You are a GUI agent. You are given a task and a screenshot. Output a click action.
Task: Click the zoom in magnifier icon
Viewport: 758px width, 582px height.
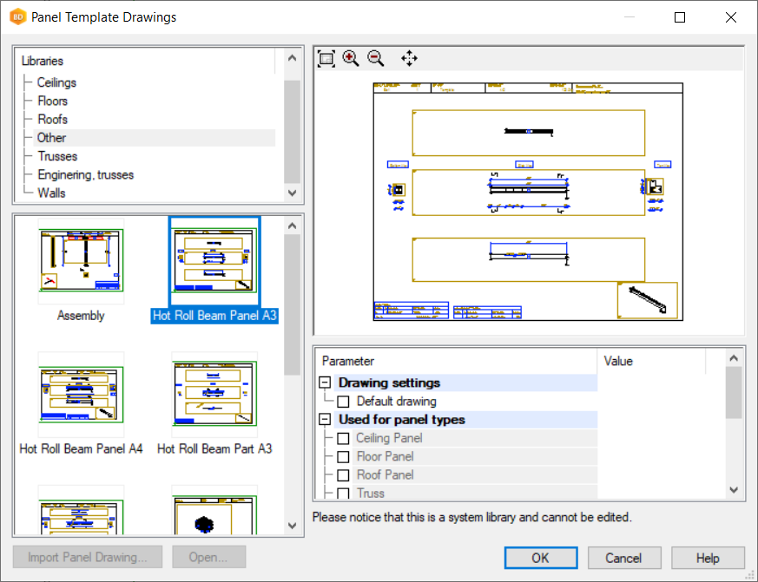click(x=351, y=58)
